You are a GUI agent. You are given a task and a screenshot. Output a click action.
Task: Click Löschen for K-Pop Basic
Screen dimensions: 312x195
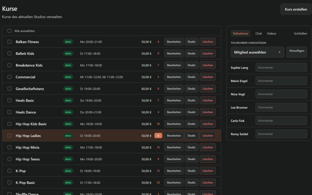(x=208, y=183)
